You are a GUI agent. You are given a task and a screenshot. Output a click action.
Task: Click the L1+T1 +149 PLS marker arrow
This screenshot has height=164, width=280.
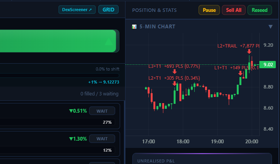[240, 73]
